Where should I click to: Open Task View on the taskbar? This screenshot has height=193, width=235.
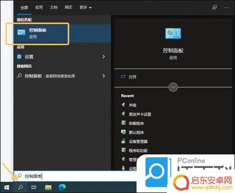[x=34, y=188]
